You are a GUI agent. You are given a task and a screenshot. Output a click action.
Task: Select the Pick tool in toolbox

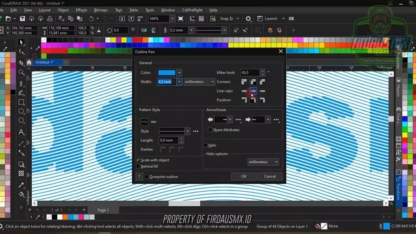click(21, 42)
